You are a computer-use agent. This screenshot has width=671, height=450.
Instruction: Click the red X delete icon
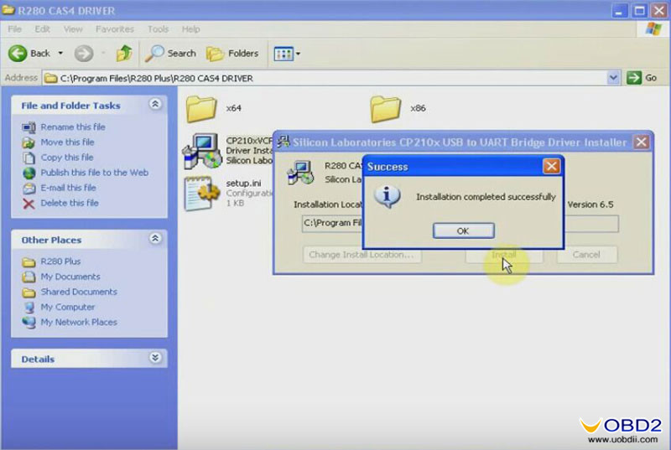coord(29,204)
